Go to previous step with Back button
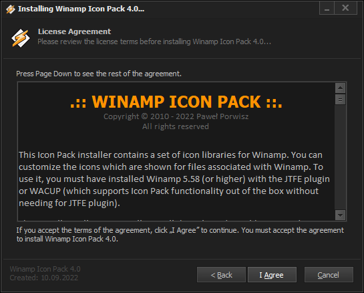The width and height of the screenshot is (364, 293). pos(221,275)
